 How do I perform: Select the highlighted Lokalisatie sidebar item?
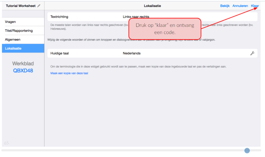click(13, 48)
